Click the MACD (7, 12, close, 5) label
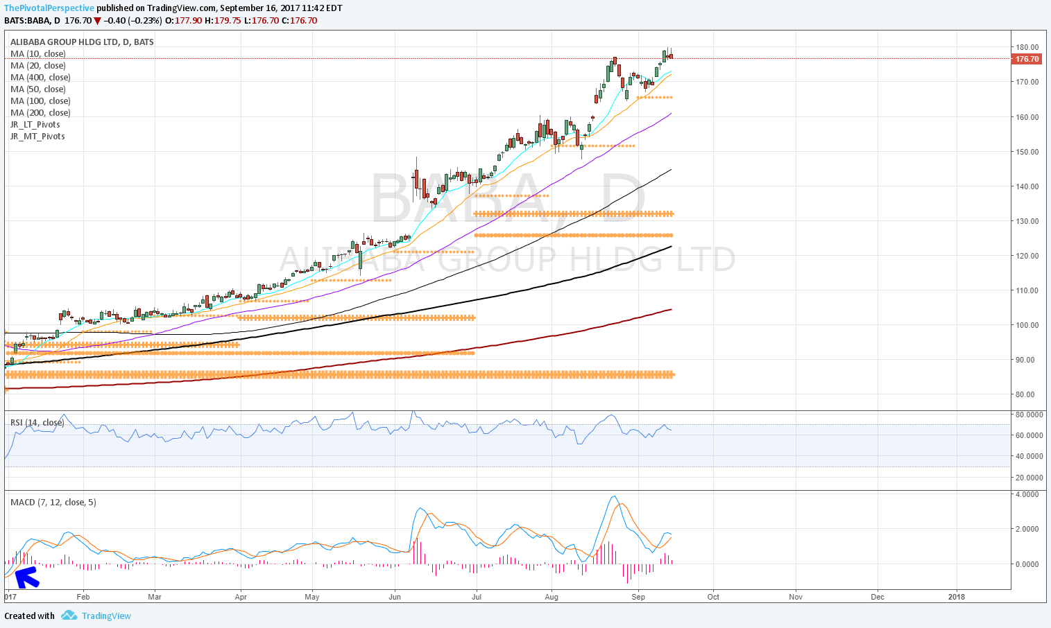Screen dimensions: 1051x628 pos(53,502)
